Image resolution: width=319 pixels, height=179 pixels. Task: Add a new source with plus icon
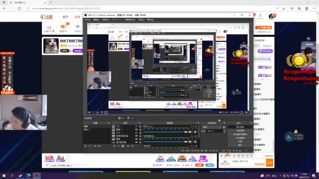(114, 146)
